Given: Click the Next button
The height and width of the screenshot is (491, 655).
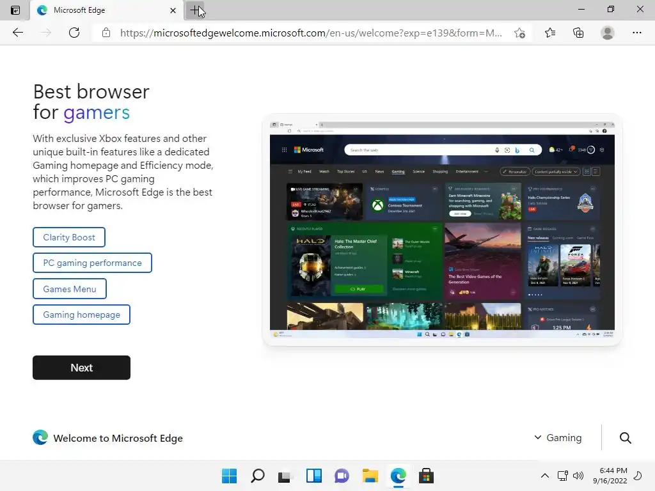Looking at the screenshot, I should (81, 368).
